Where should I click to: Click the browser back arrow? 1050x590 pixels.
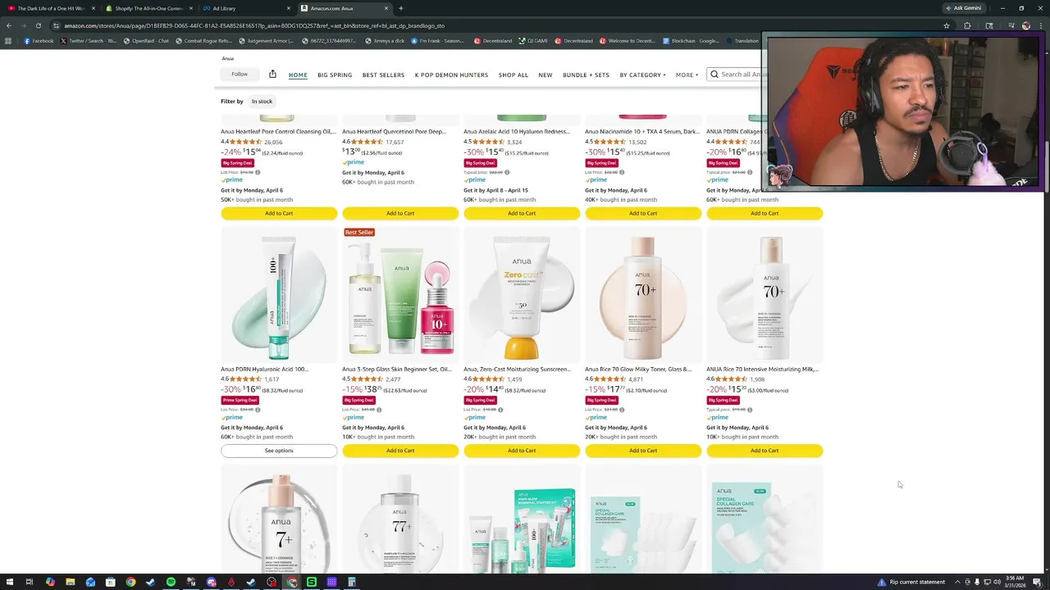click(x=9, y=25)
